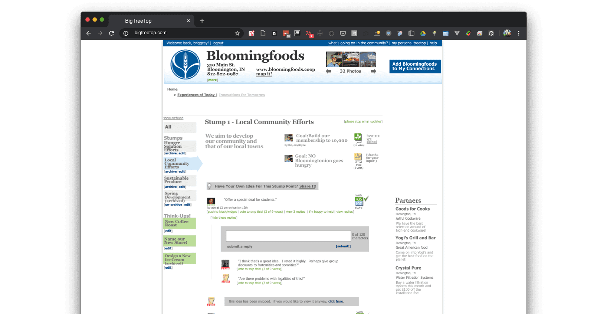Click the Share It! link

click(308, 186)
